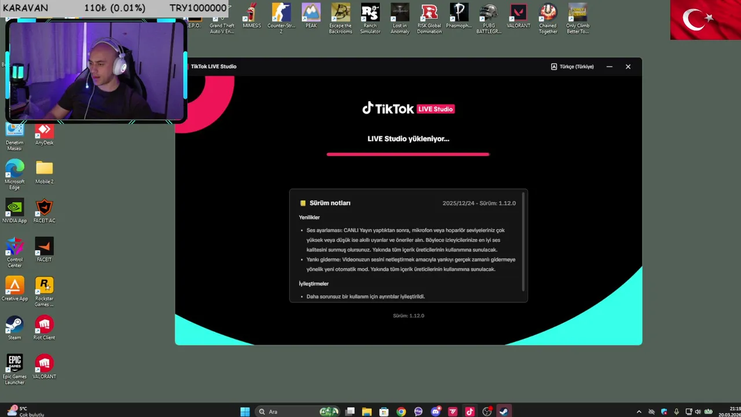The height and width of the screenshot is (417, 741).
Task: Open the Only Climb Better Together shortcut
Action: point(578,19)
